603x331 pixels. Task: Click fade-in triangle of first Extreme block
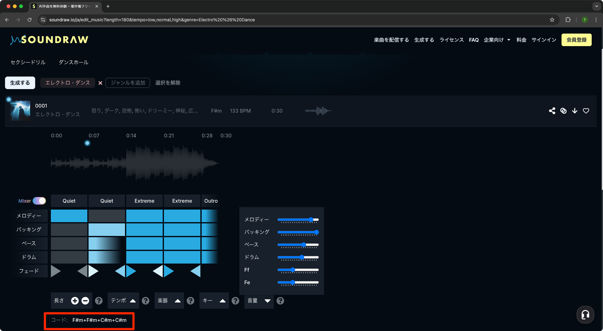click(x=131, y=271)
